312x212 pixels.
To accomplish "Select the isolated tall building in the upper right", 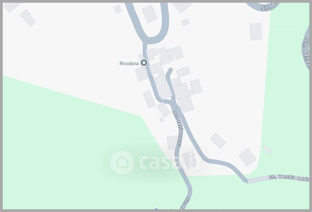I will 256,32.
